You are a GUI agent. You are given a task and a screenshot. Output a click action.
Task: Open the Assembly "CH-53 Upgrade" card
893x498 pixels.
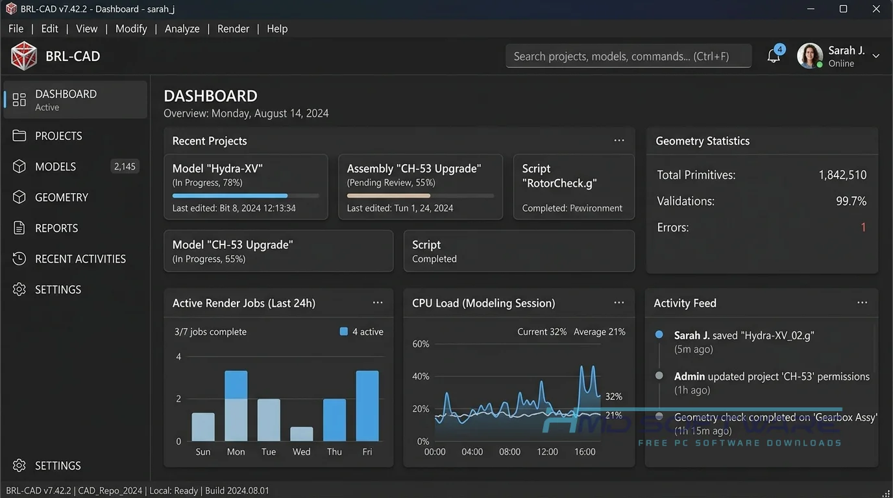coord(421,187)
